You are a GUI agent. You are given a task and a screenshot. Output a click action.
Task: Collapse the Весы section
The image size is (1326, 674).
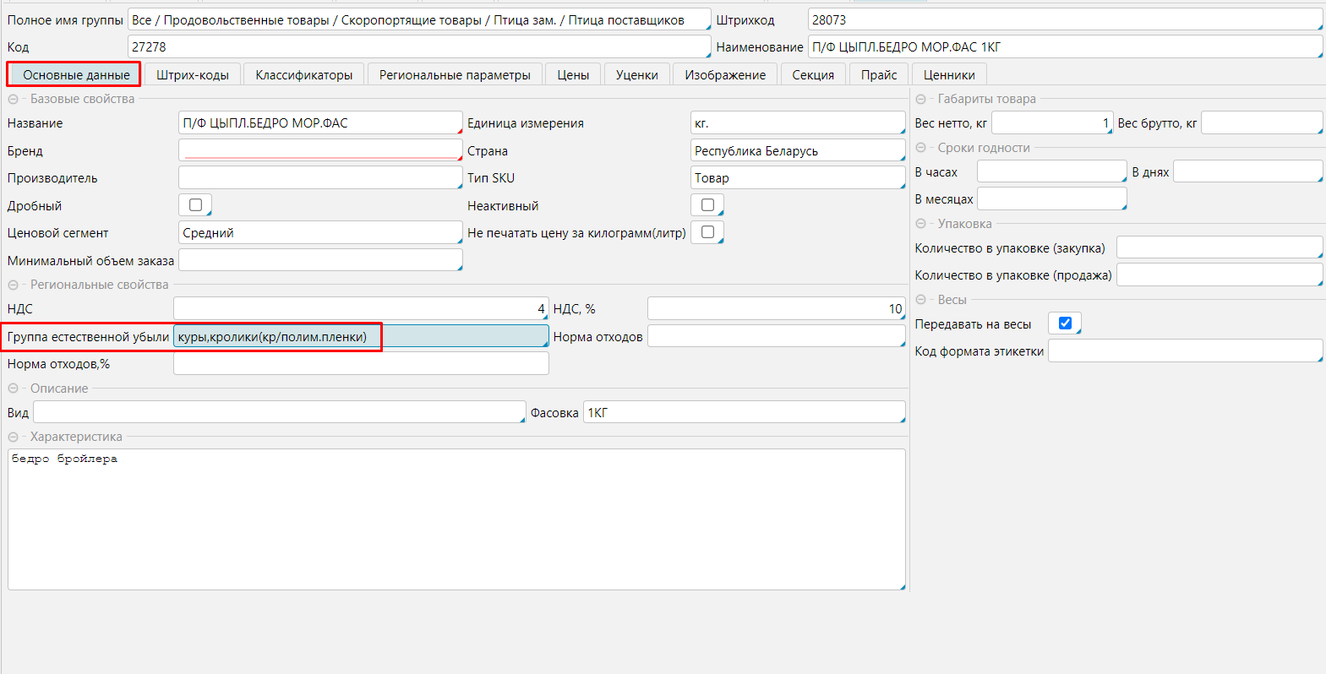(921, 301)
